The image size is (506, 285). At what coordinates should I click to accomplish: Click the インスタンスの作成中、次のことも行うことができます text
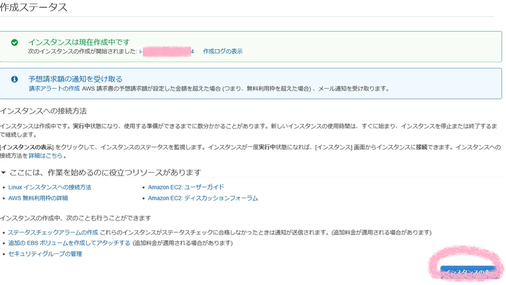75,218
